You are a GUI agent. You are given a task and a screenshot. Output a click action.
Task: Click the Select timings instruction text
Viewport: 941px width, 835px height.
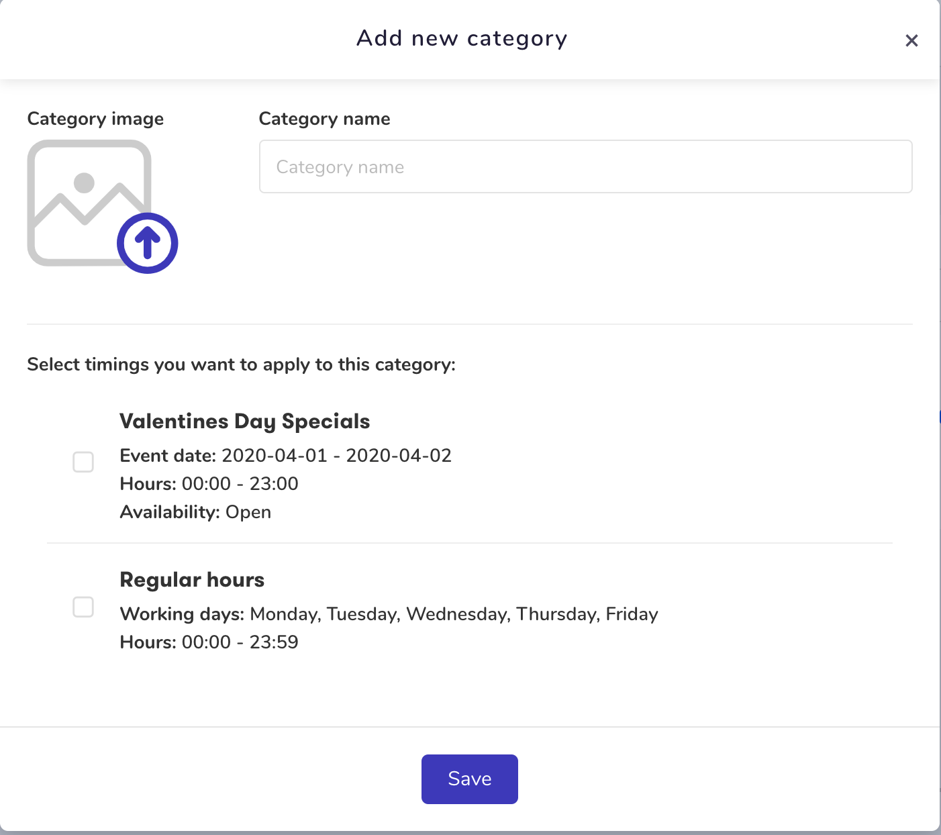point(242,364)
